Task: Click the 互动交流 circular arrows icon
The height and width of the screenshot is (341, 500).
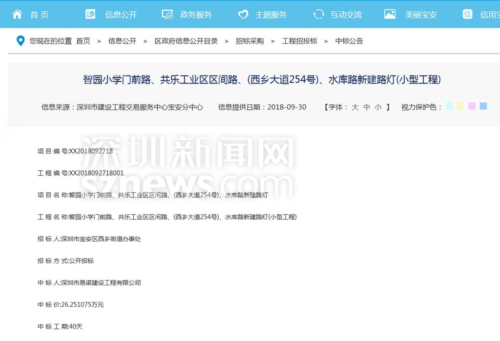Action: pos(318,14)
